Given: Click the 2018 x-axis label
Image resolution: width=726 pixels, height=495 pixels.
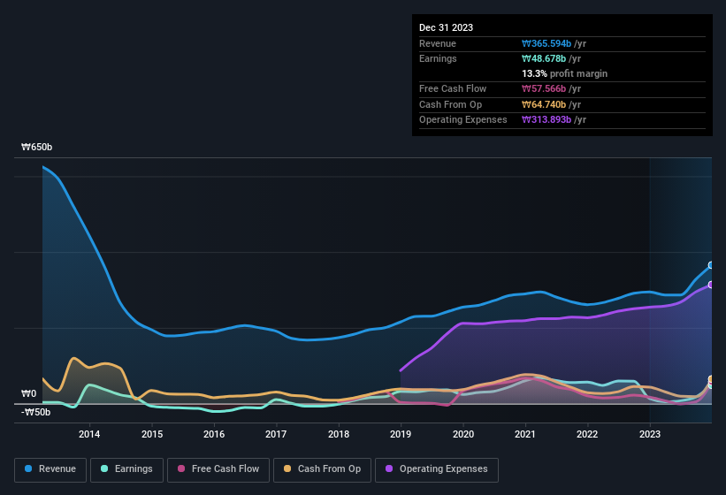Looking at the screenshot, I should [339, 434].
